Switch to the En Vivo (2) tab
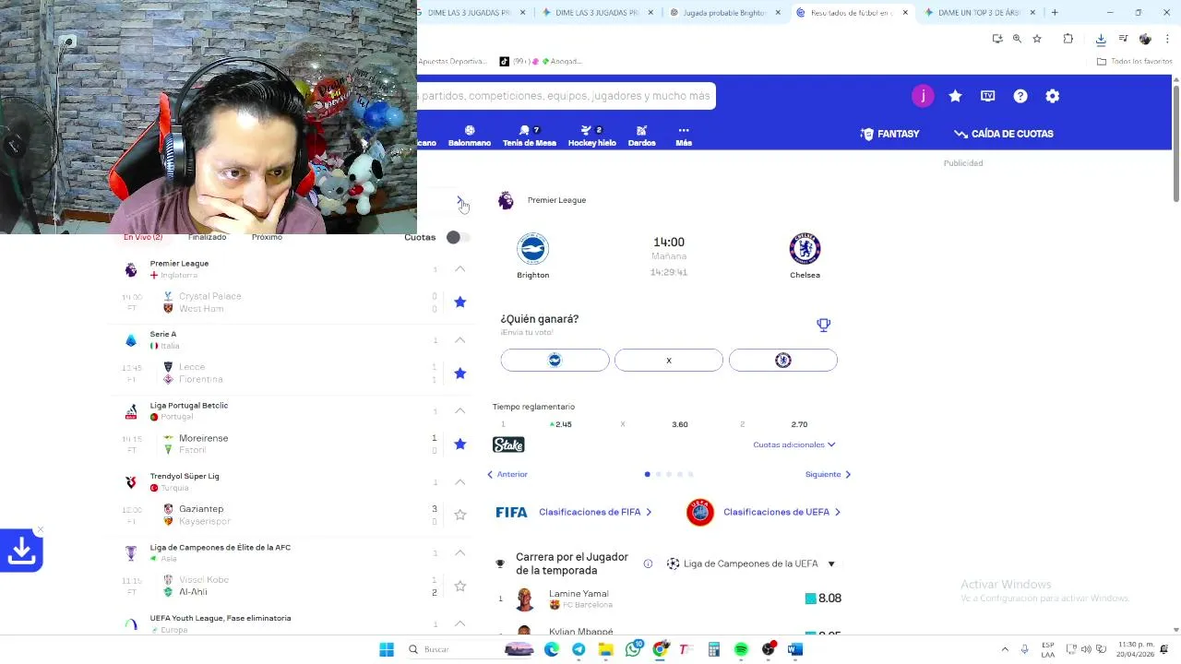The width and height of the screenshot is (1181, 664). coord(143,237)
